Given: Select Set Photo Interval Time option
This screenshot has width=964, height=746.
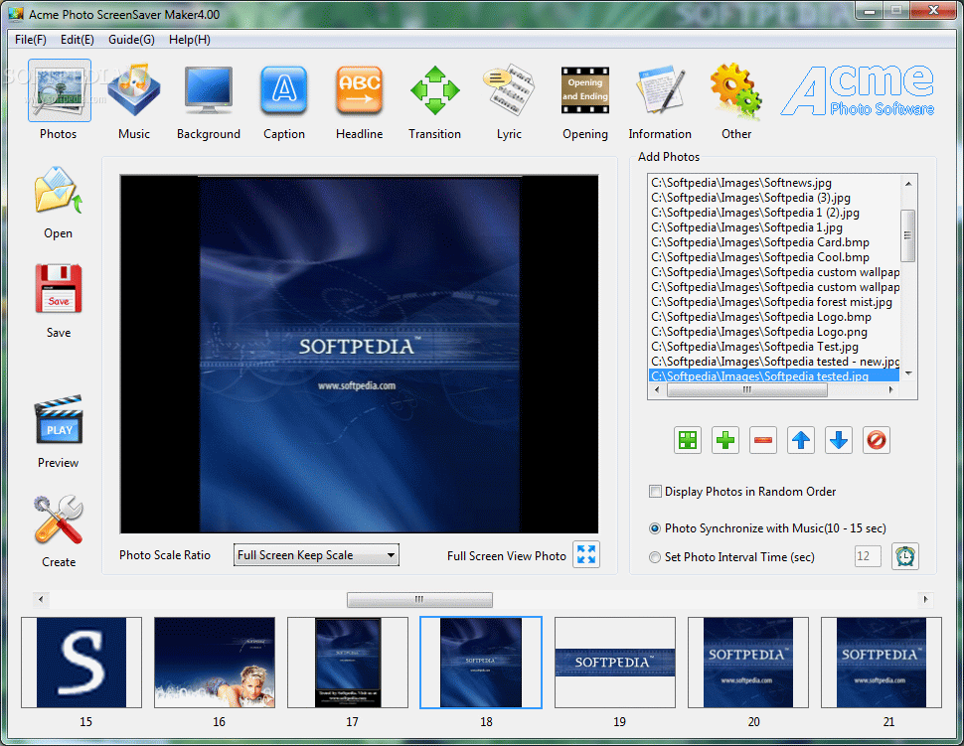Looking at the screenshot, I should click(x=655, y=556).
